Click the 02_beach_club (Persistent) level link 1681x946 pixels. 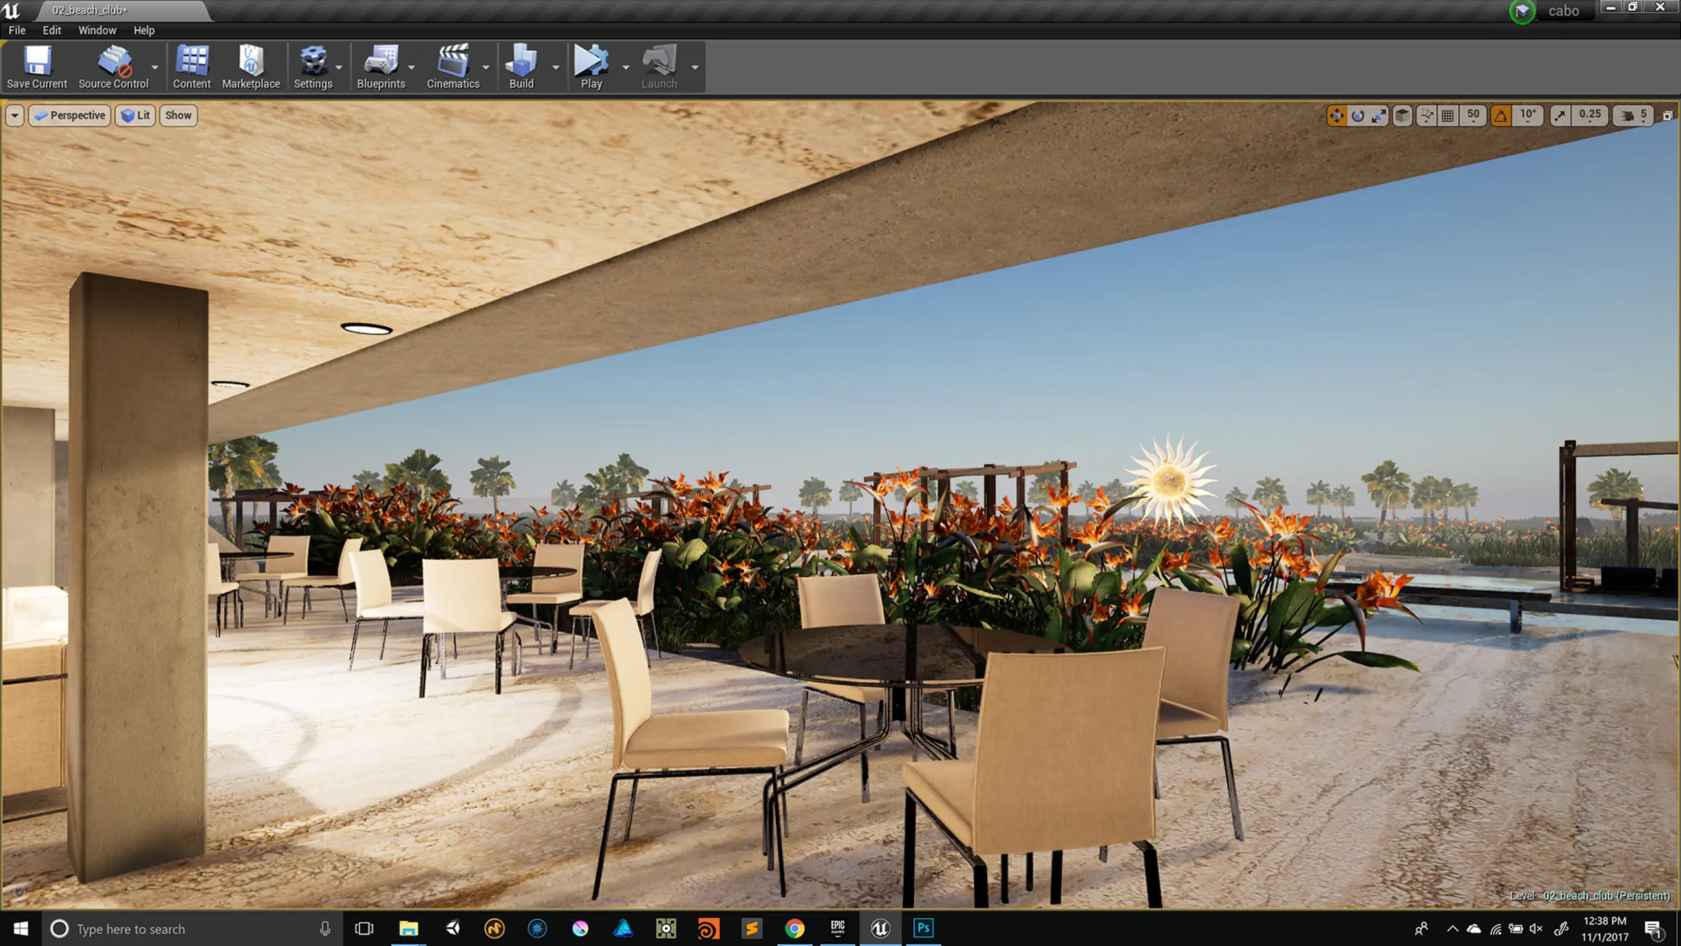point(1606,896)
